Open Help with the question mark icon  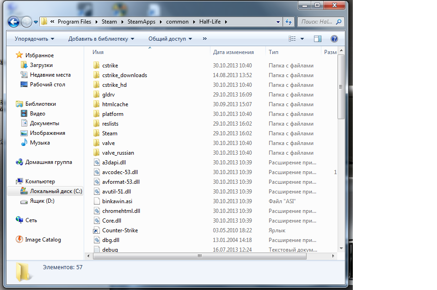pyautogui.click(x=334, y=39)
